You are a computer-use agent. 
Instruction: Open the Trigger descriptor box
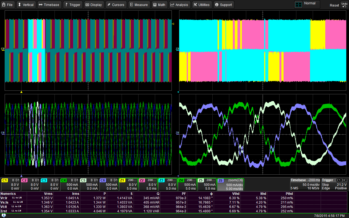tap(334, 184)
